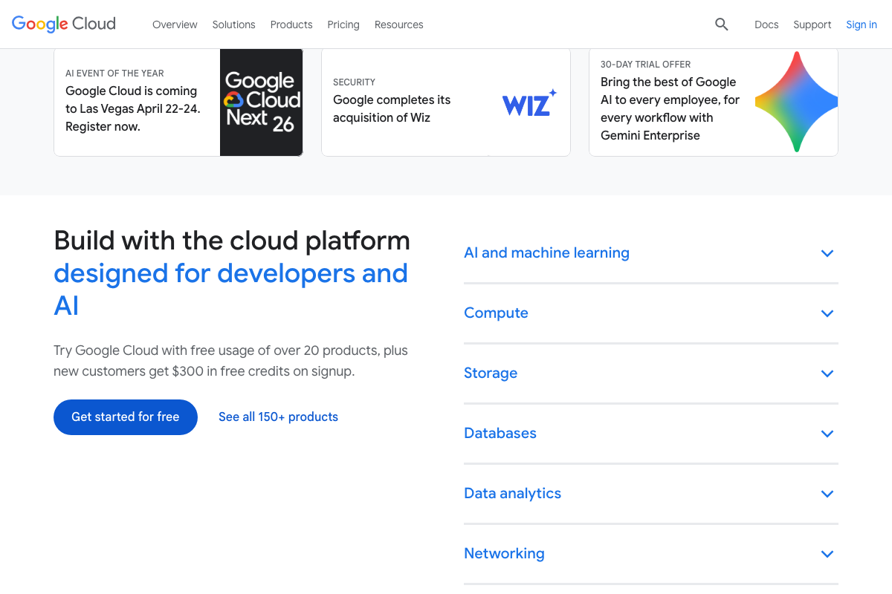Open Google completes its acquisition of Wiz
Image resolution: width=892 pixels, height=594 pixels.
click(392, 109)
